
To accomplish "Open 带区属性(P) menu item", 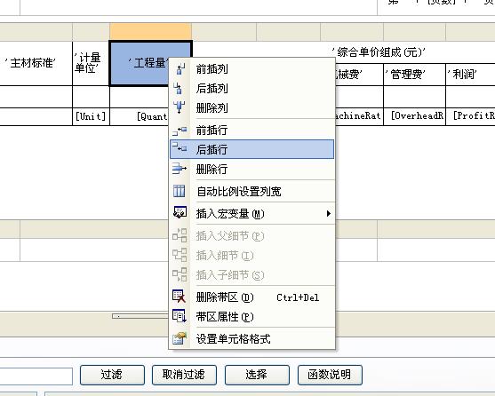I will coord(251,317).
